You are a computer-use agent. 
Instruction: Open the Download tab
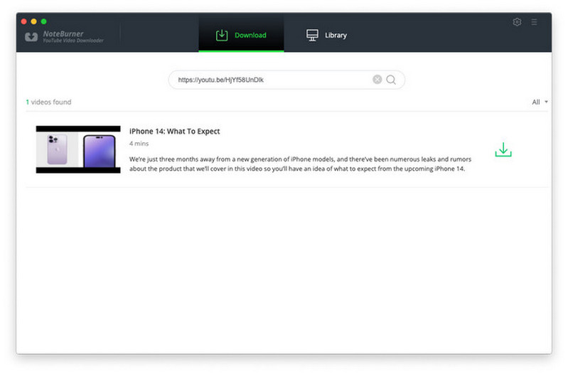(x=241, y=35)
